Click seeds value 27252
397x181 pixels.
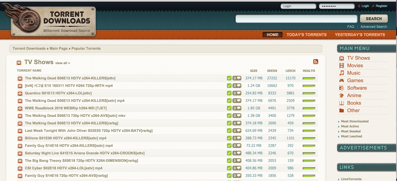(272, 78)
